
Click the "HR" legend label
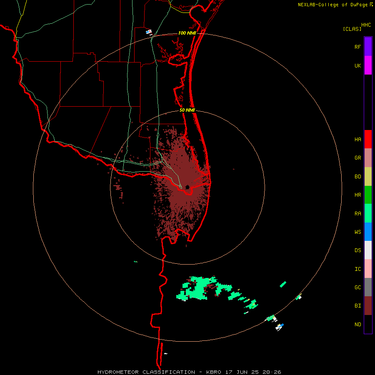coord(357,195)
